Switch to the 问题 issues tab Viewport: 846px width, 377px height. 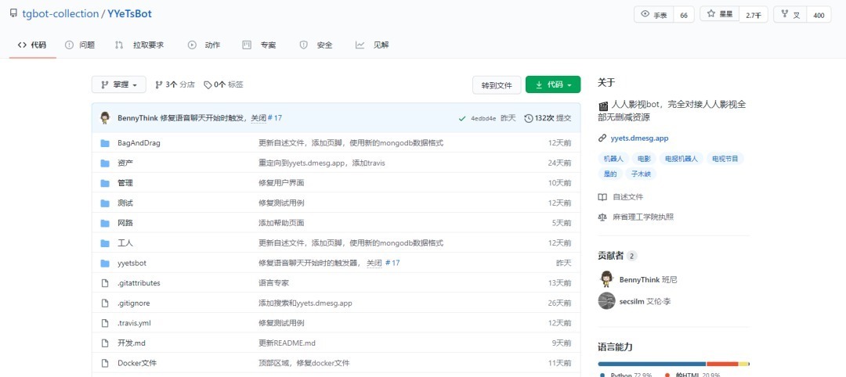pos(80,45)
